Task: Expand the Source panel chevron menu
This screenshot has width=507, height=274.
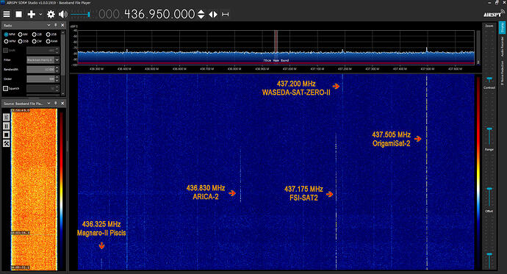Action: pos(48,103)
